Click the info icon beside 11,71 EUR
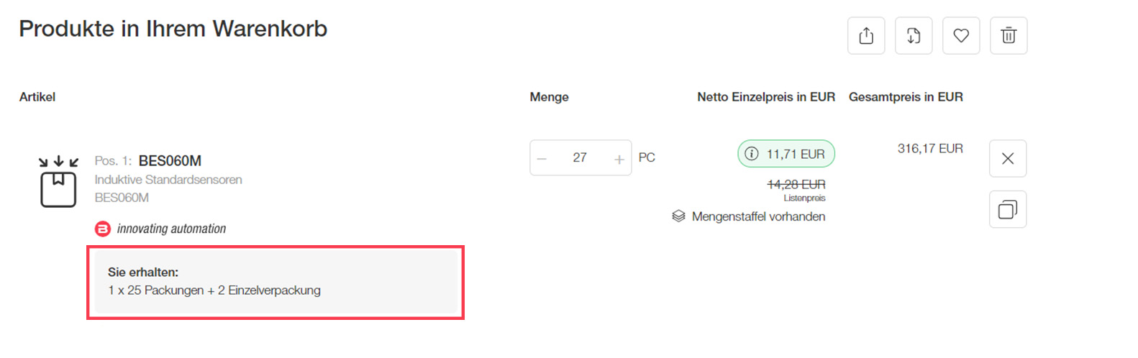 752,154
